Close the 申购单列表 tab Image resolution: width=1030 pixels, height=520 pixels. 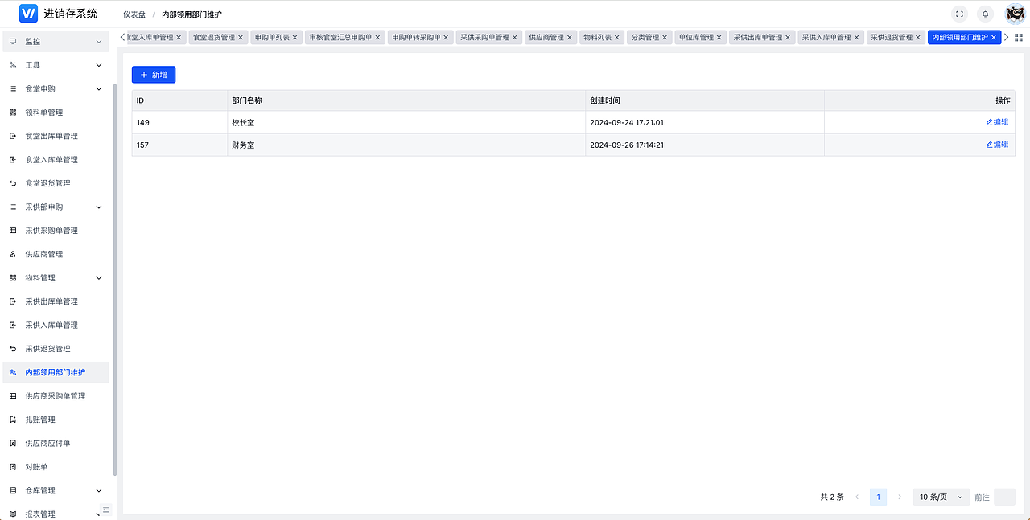[x=296, y=37]
